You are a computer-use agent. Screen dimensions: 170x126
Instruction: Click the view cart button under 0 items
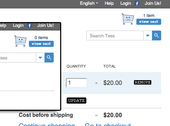(x=41, y=44)
